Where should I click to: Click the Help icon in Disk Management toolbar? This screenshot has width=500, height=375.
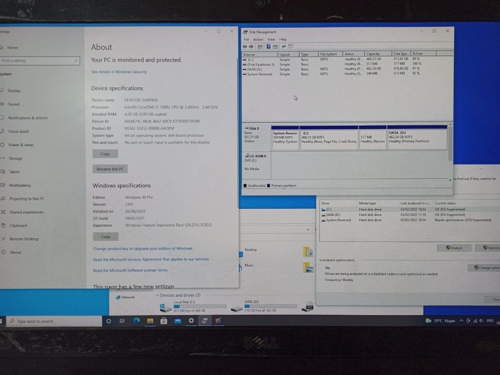pos(268,47)
